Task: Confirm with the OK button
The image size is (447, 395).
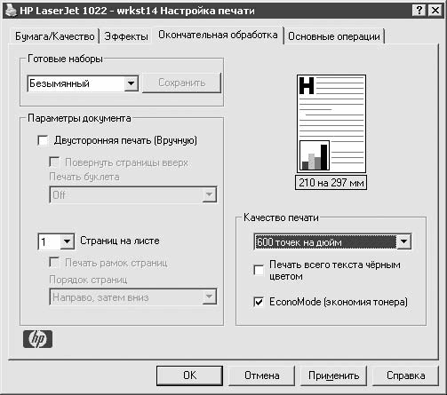Action: click(x=189, y=375)
